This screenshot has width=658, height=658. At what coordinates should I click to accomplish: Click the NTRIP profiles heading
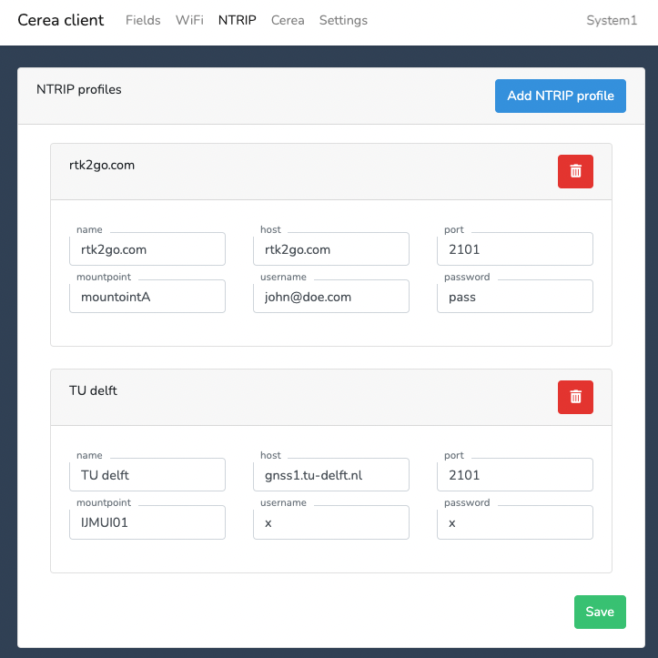(x=79, y=89)
